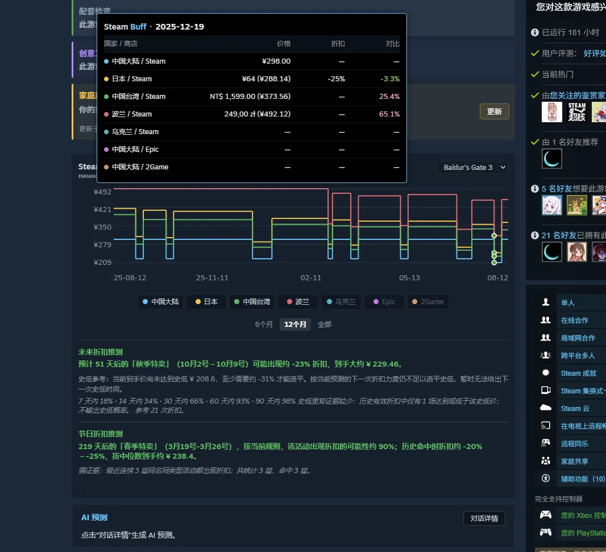Open the white-haired anime friend avatar in wishlist row

click(551, 205)
